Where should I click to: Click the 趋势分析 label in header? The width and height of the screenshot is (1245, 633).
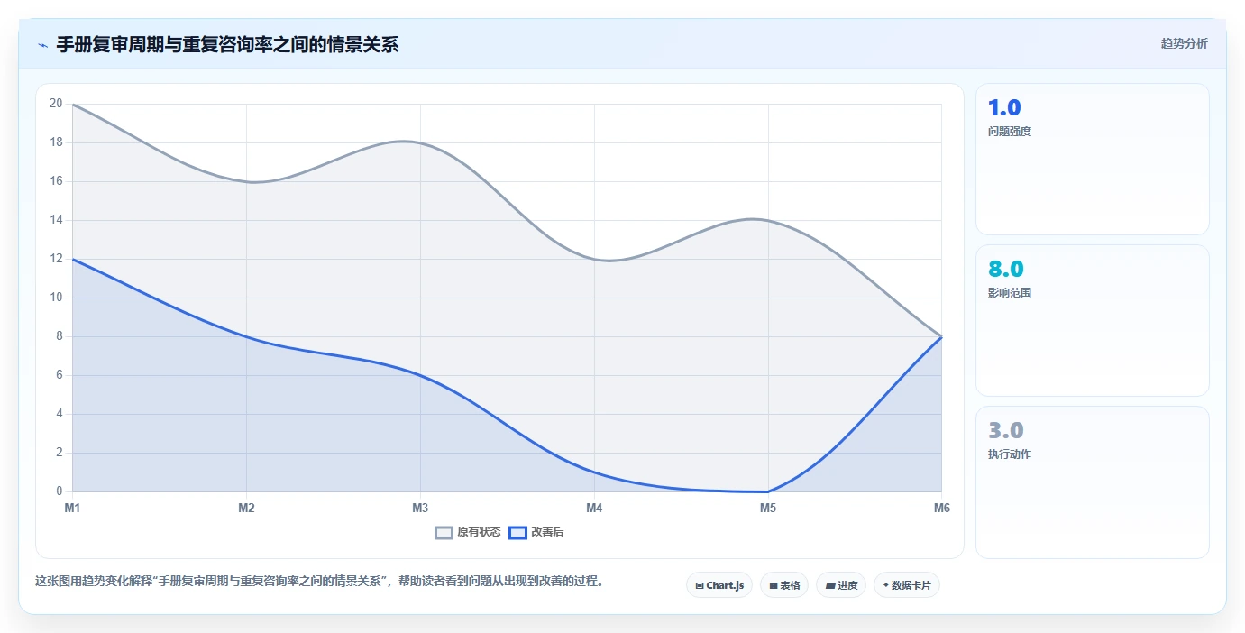pyautogui.click(x=1184, y=44)
